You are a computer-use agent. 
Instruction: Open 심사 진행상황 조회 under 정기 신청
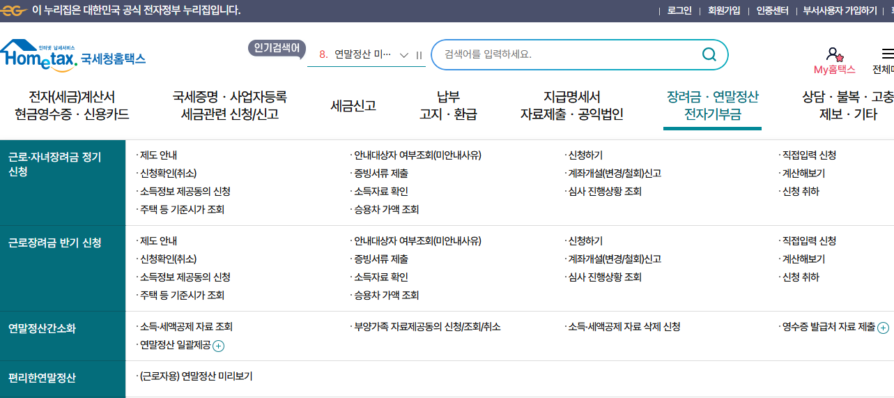[605, 192]
